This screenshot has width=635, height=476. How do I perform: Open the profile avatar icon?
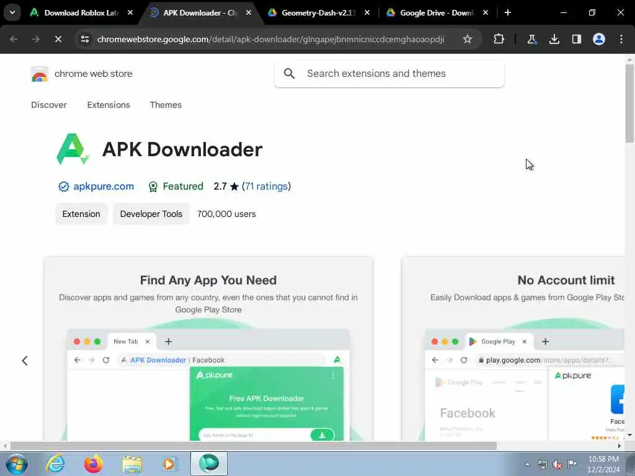coord(599,39)
